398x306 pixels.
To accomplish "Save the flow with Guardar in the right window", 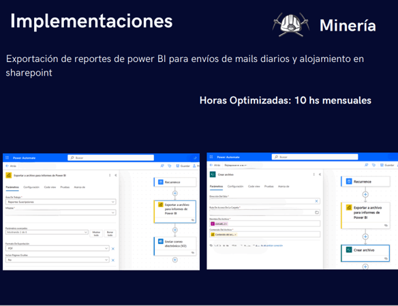I will click(387, 165).
